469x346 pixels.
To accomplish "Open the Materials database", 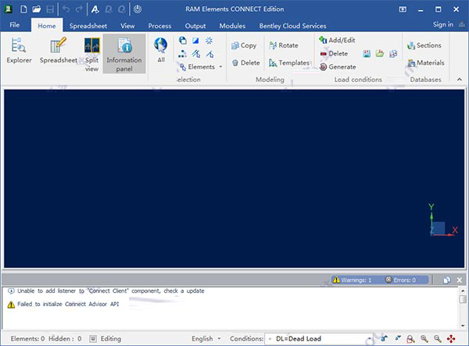I will (x=426, y=62).
